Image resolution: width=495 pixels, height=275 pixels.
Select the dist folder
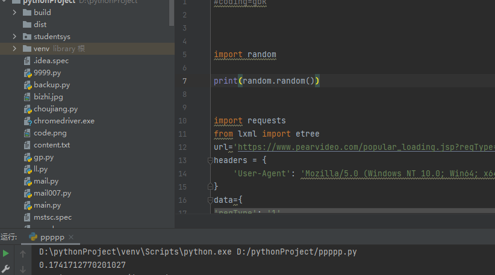40,25
